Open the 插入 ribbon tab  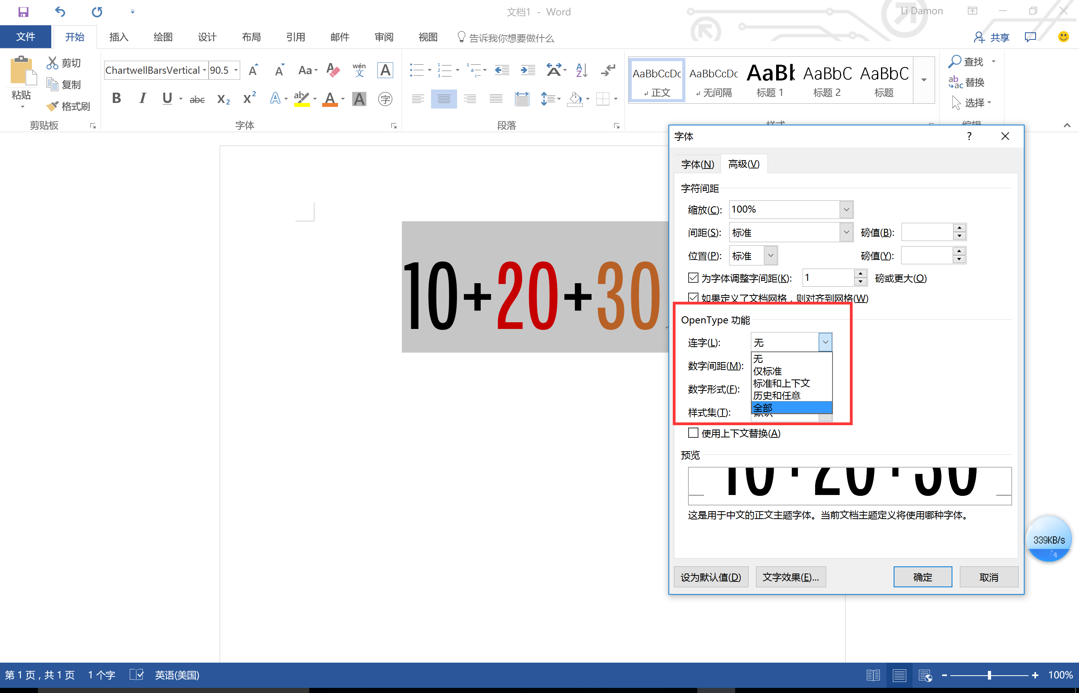click(119, 37)
